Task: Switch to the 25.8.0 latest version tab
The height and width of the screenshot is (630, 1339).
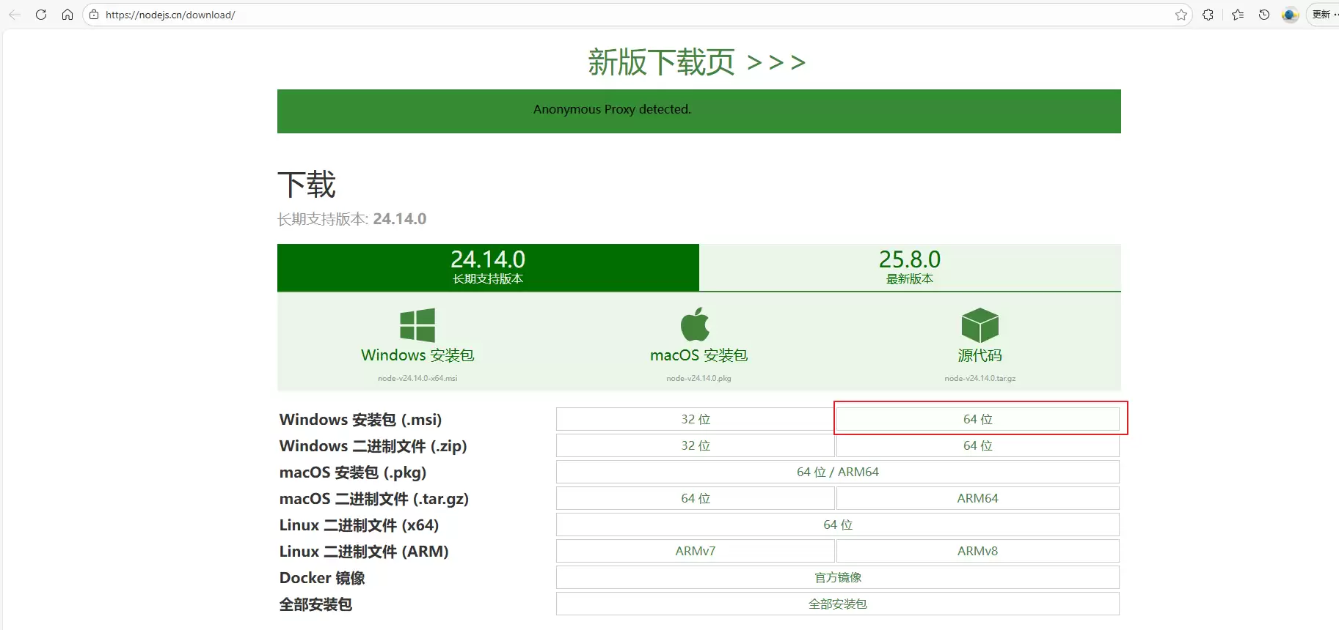Action: click(x=910, y=267)
